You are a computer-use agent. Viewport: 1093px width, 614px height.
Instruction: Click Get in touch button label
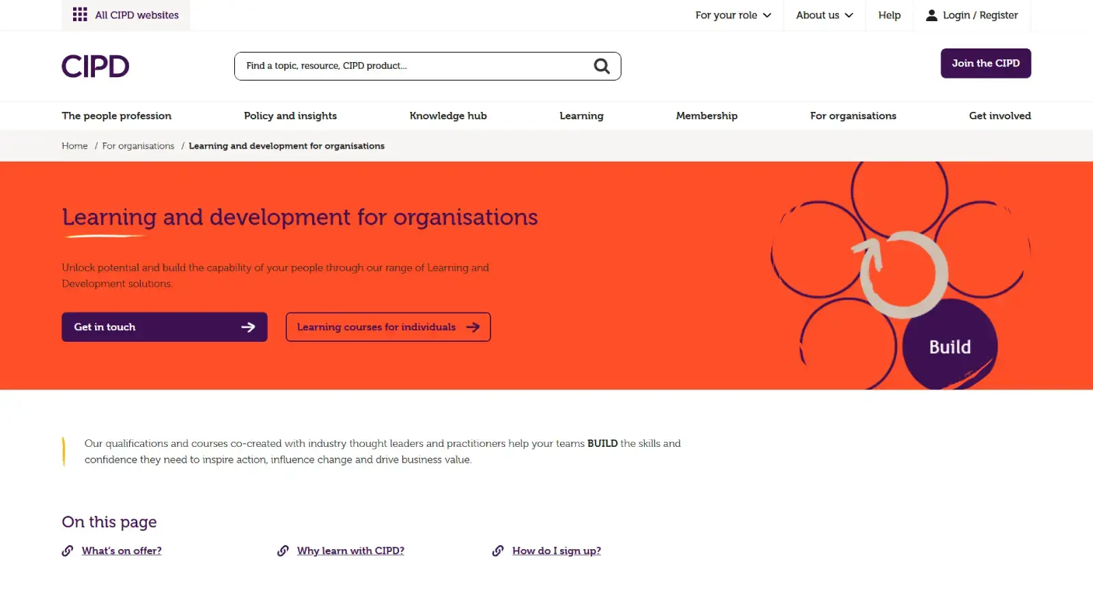click(105, 327)
